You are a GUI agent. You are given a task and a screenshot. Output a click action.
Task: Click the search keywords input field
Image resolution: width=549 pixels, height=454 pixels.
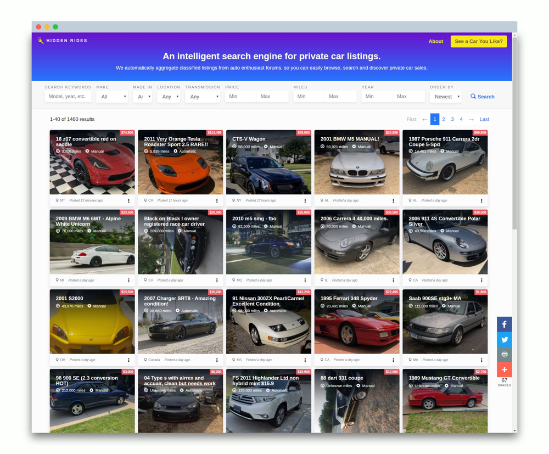pos(68,97)
